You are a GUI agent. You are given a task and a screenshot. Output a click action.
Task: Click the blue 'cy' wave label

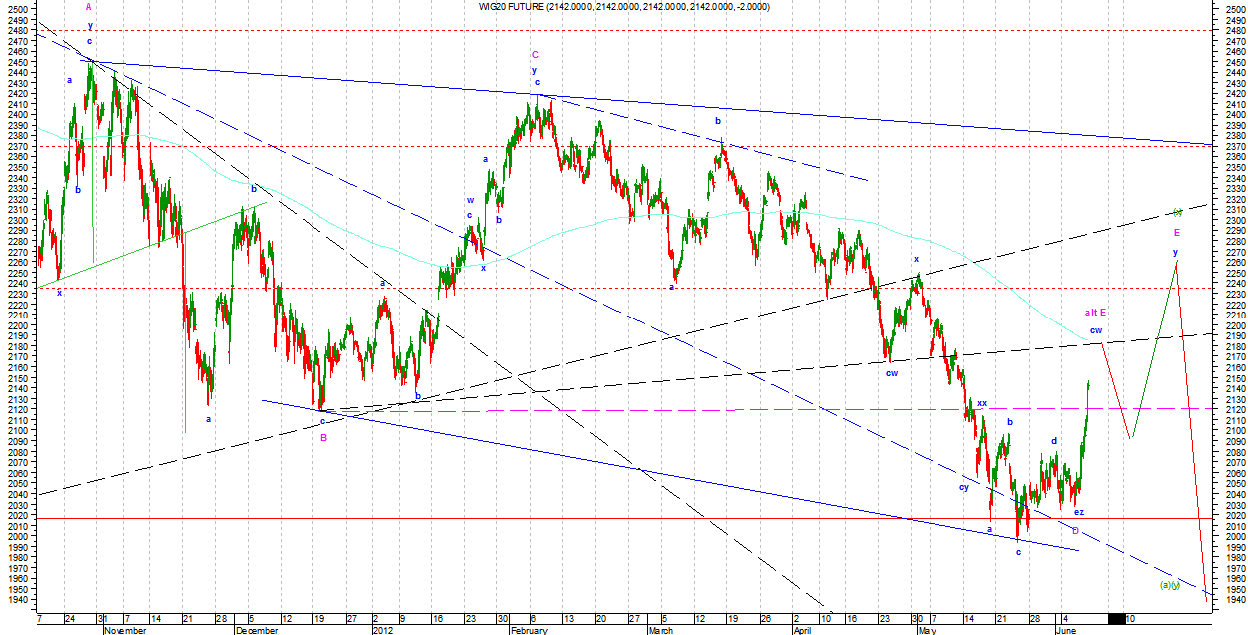pos(964,487)
